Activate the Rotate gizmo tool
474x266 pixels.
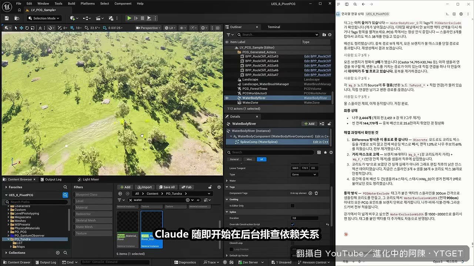[27, 28]
